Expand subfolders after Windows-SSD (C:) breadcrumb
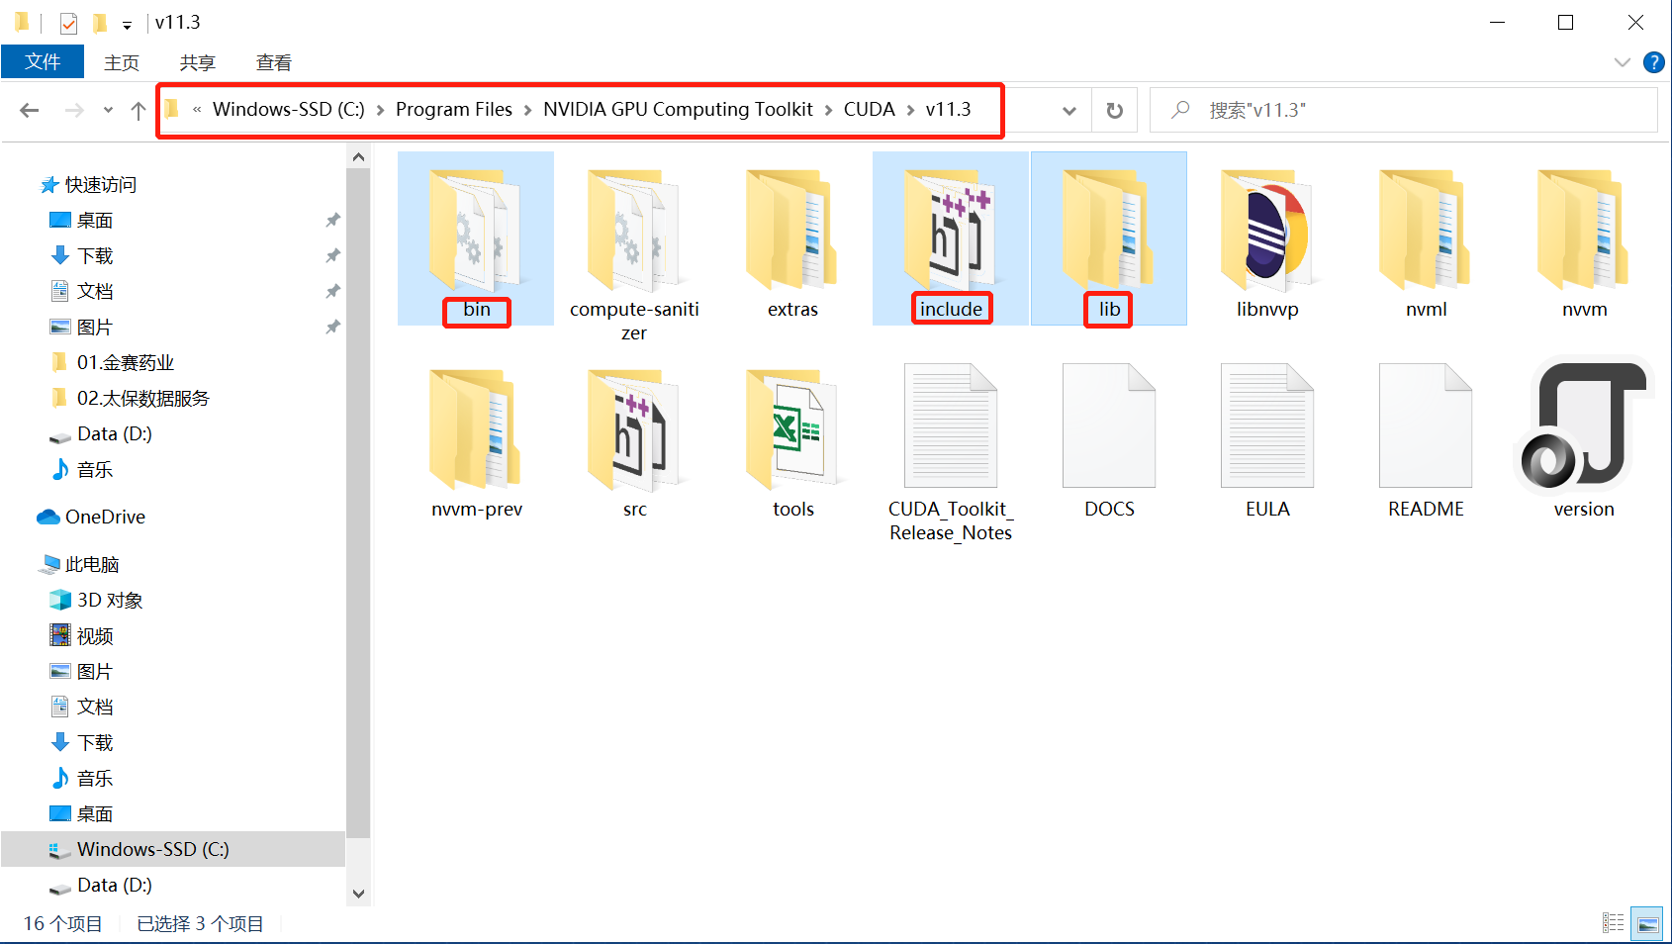1672x944 pixels. [381, 110]
